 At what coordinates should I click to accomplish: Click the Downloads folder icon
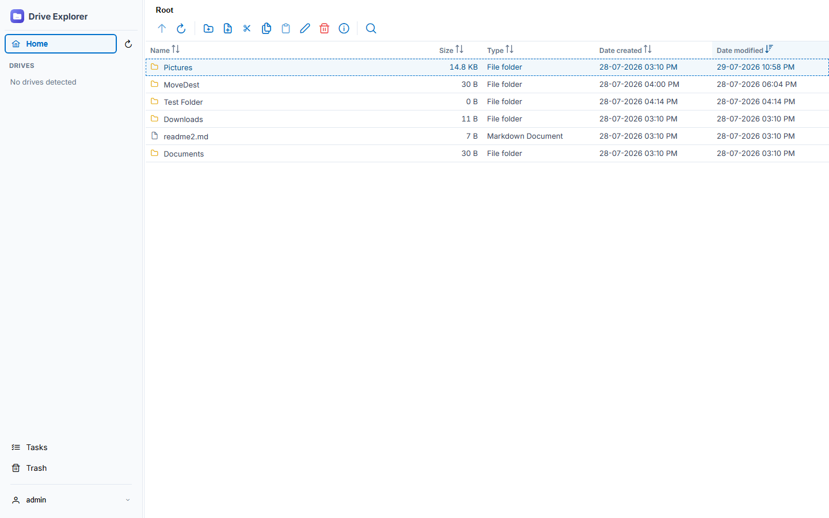[154, 119]
